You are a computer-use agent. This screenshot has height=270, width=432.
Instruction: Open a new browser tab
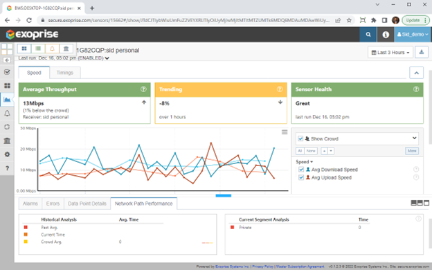point(92,8)
